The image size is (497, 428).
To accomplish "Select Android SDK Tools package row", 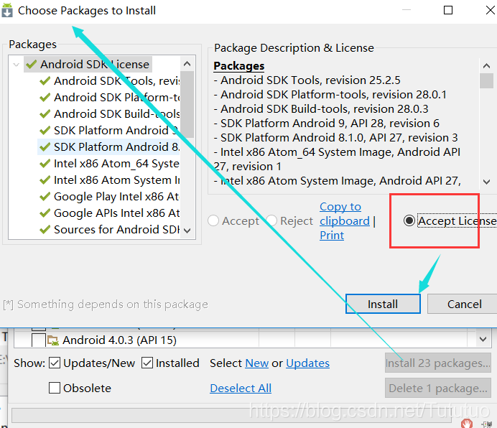I will [109, 81].
